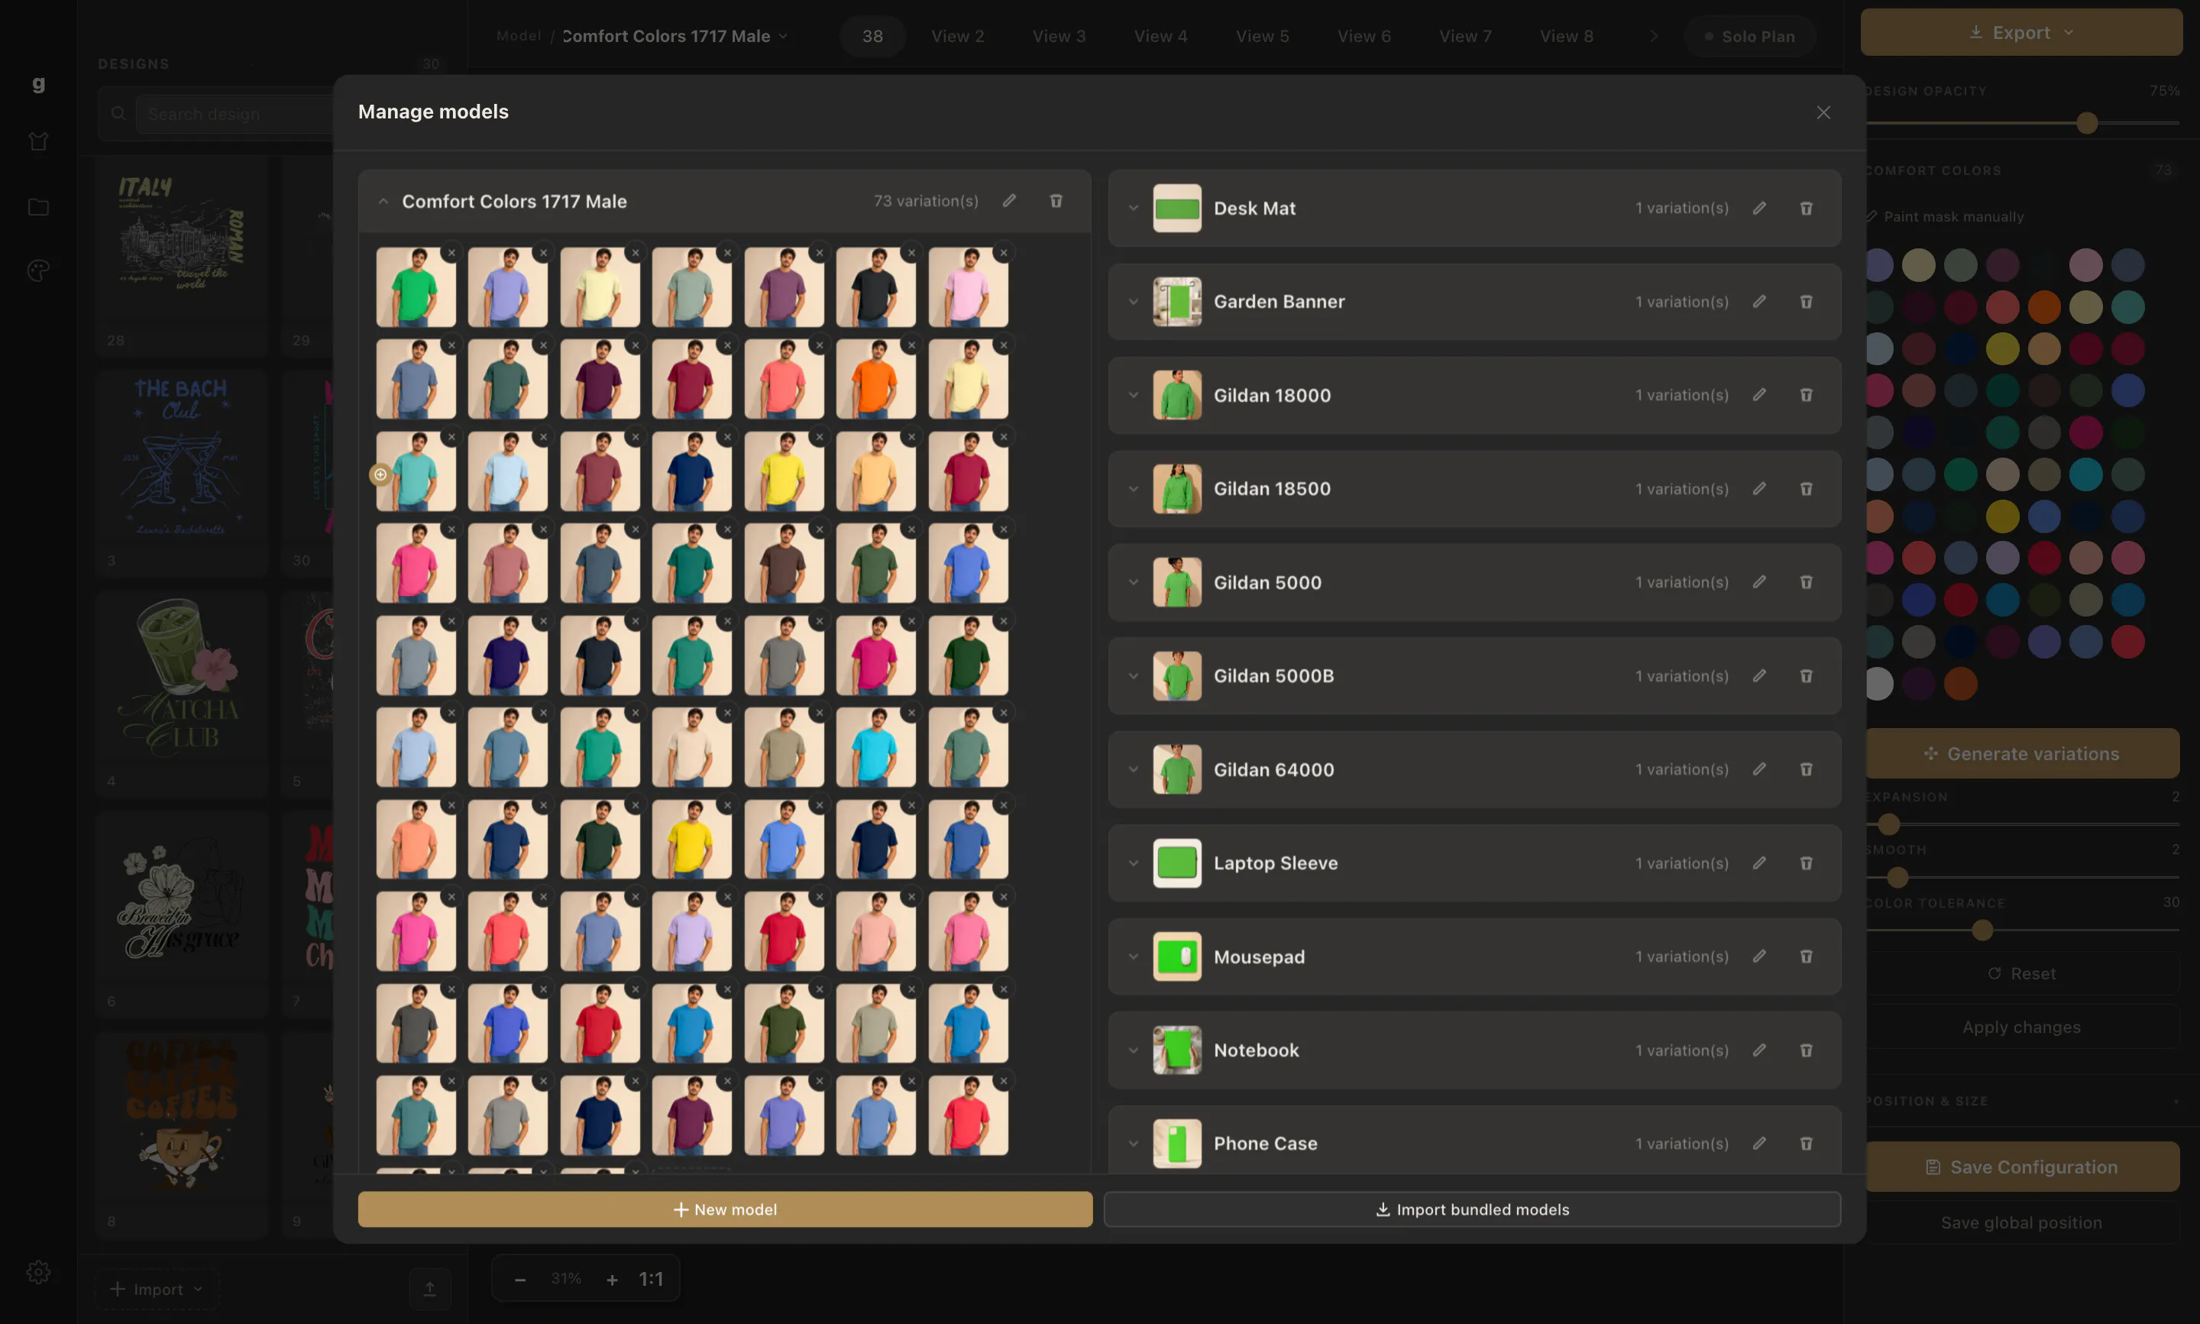
Task: Delete the Gildan 64000 model
Action: (1806, 769)
